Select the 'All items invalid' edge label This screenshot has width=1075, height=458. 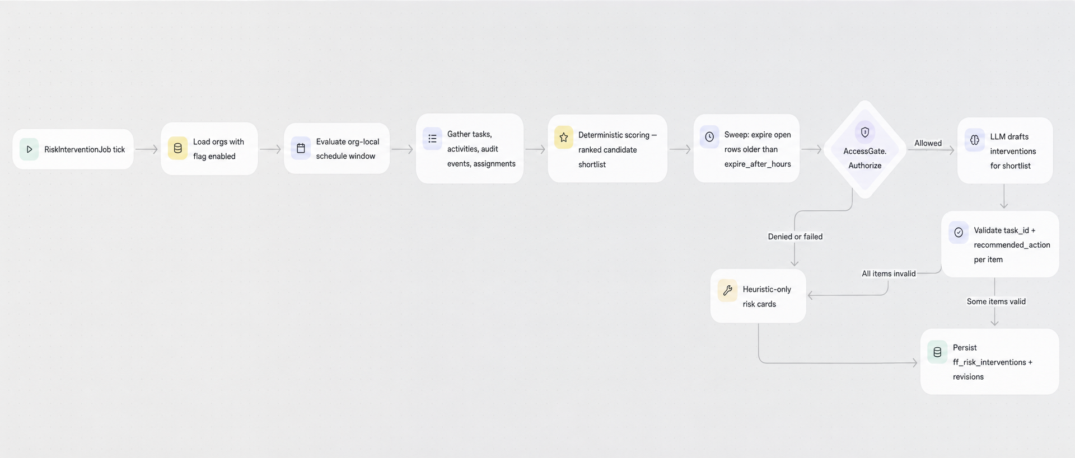pyautogui.click(x=889, y=273)
